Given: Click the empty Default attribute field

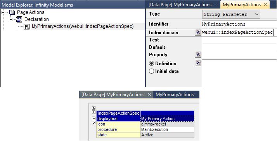Looking at the screenshot, I should [239, 47].
